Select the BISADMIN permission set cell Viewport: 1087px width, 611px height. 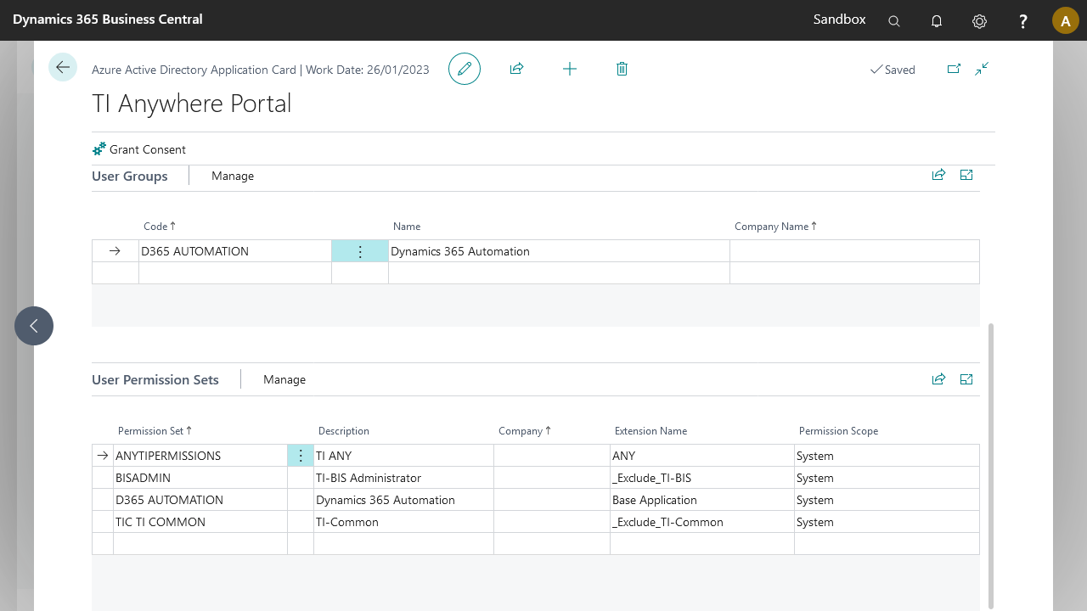pyautogui.click(x=200, y=478)
